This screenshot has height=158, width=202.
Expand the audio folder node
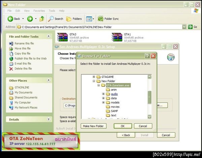click(103, 94)
